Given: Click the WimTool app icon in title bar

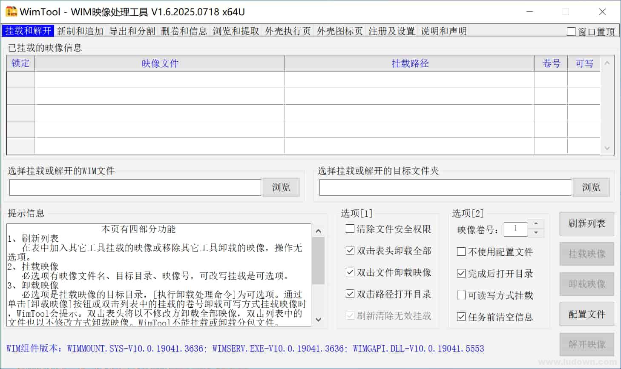Looking at the screenshot, I should (x=11, y=11).
